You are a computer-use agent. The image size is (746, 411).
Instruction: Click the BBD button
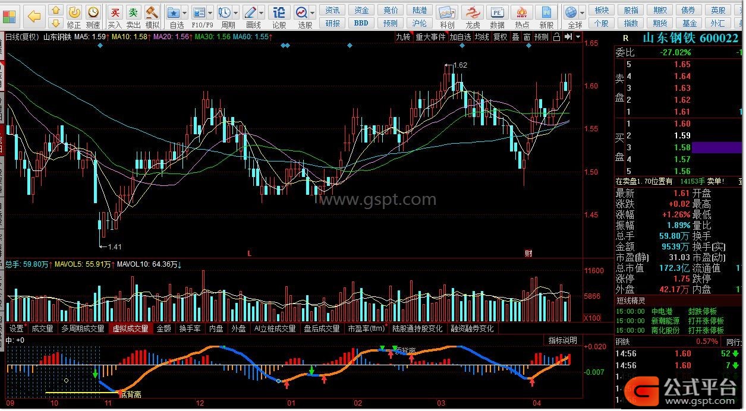[x=361, y=23]
